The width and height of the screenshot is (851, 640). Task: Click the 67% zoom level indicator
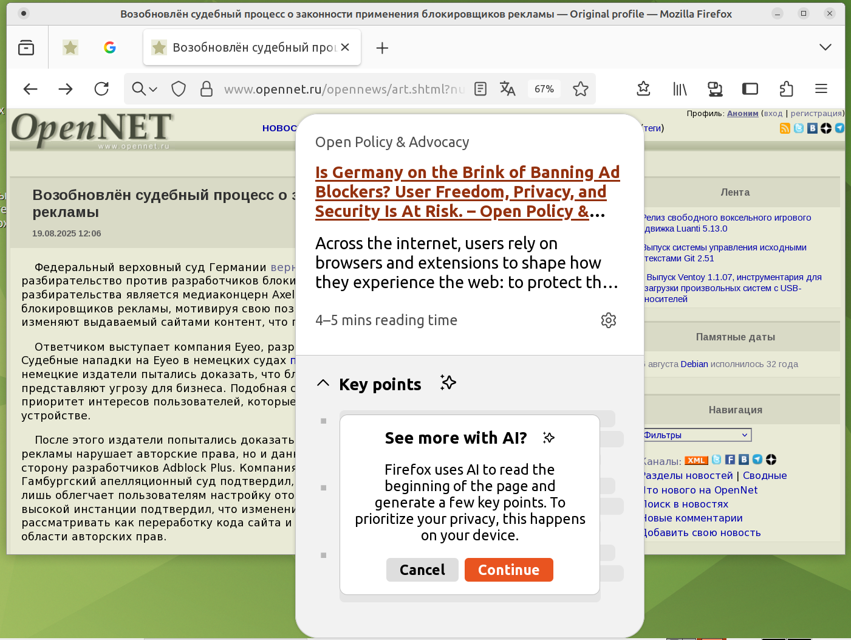[544, 89]
